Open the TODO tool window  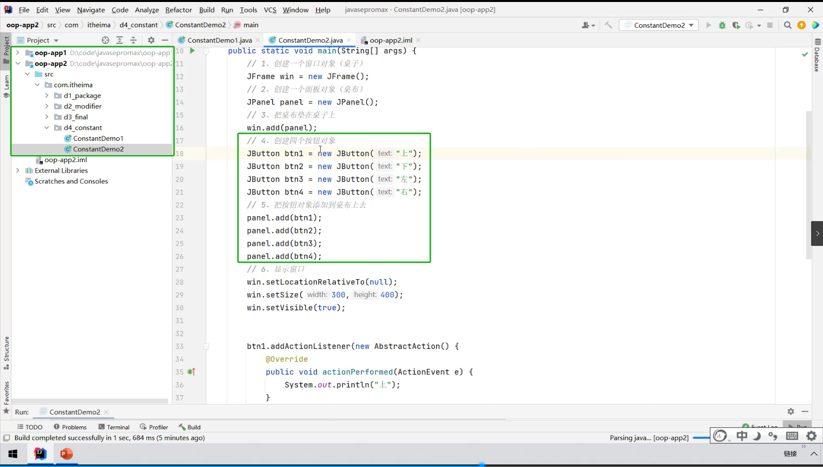(30, 427)
